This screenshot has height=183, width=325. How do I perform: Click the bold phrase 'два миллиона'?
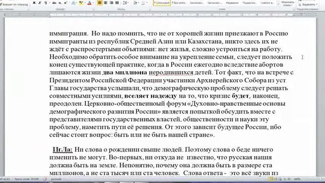pos(124,72)
